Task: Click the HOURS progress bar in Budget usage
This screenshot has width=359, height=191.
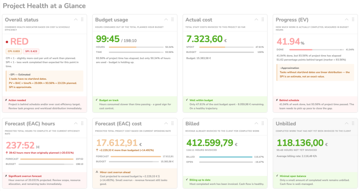Action: (136, 47)
